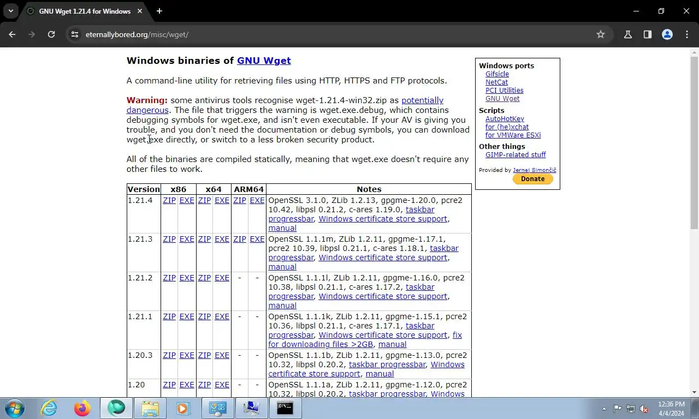Download 1.21.4 x64 ZIP
The height and width of the screenshot is (419, 699).
coord(204,200)
